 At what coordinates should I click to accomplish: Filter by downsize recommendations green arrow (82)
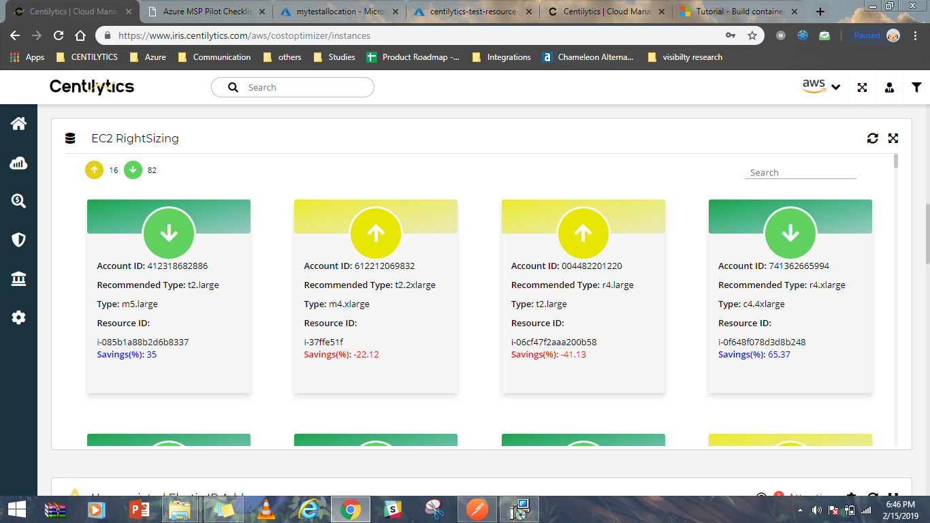[x=133, y=170]
